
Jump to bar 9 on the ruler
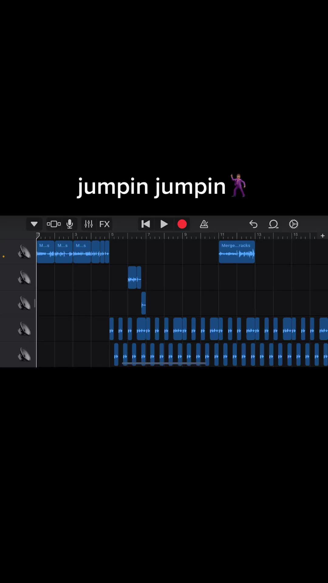[185, 235]
